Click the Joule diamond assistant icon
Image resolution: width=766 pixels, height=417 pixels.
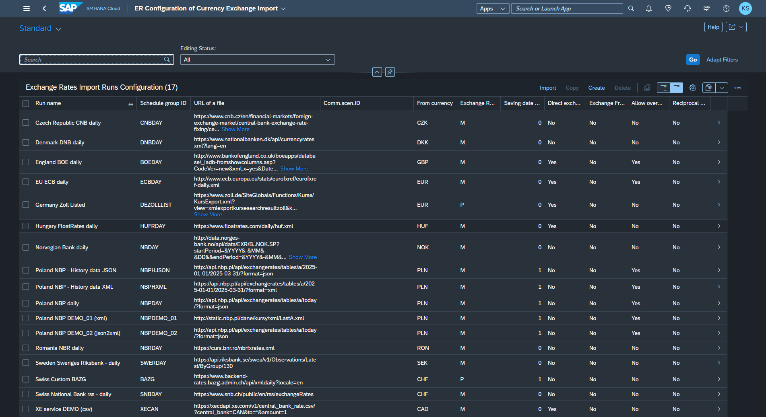coord(668,8)
